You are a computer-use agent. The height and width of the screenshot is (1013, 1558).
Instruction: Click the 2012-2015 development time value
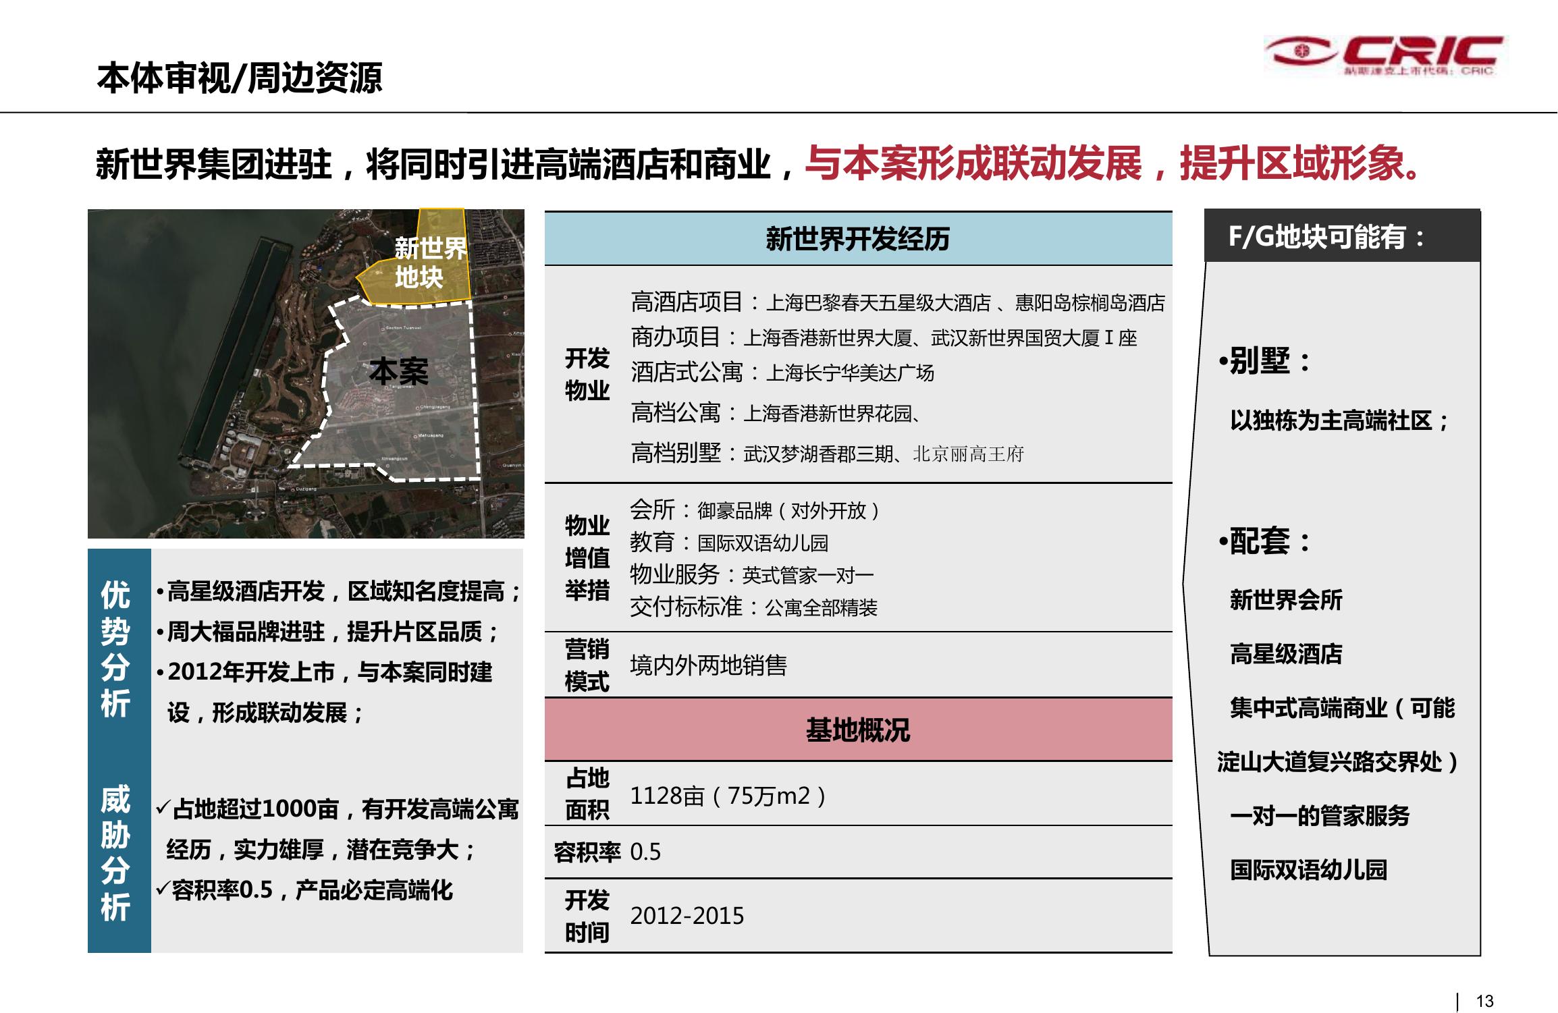coord(687,916)
